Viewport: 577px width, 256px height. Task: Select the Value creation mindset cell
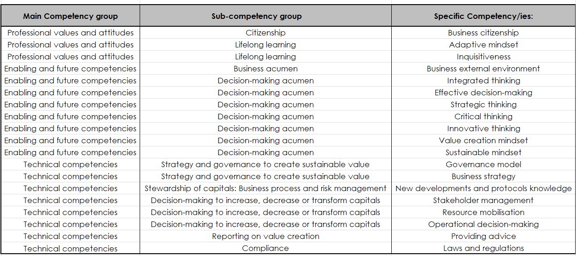[483, 140]
